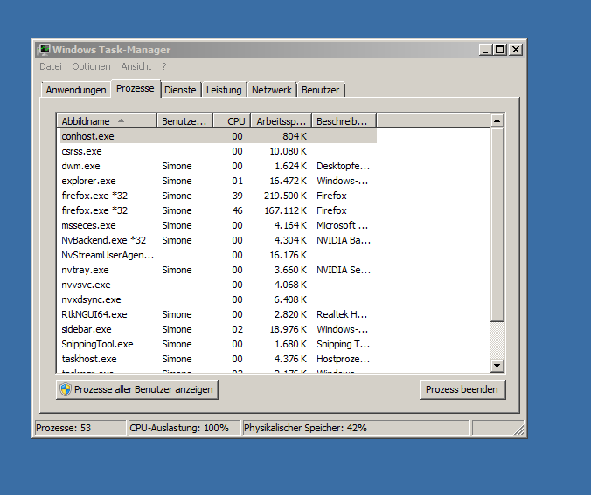Select the conhost.exe process row
Image resolution: width=591 pixels, height=495 pixels.
[x=219, y=136]
